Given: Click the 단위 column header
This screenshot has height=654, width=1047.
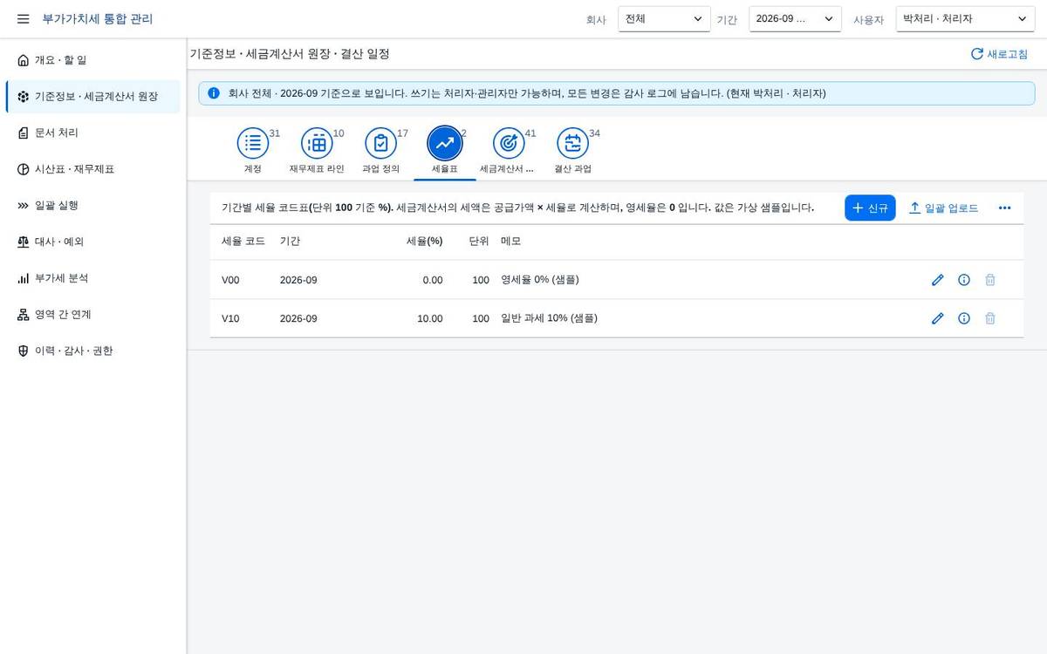Looking at the screenshot, I should (479, 241).
